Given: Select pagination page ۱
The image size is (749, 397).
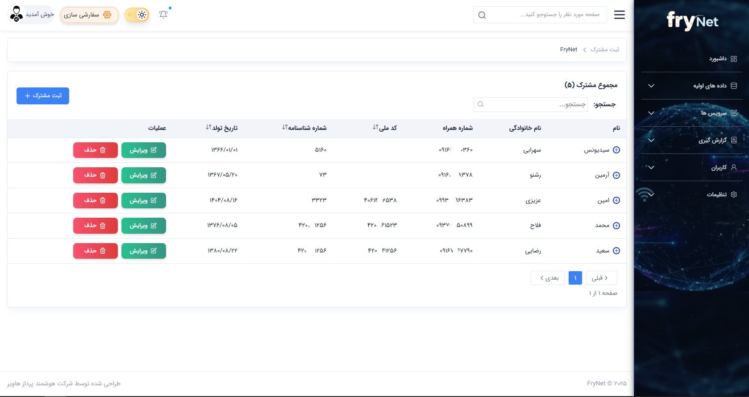Looking at the screenshot, I should click(575, 278).
